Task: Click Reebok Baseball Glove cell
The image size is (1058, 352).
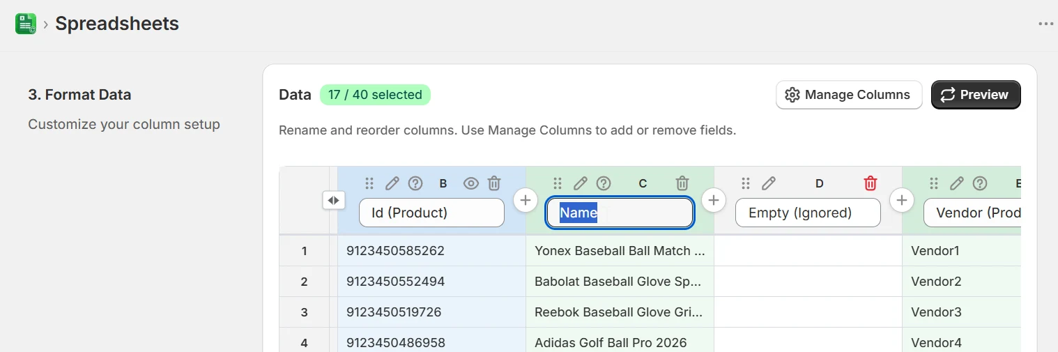Action: point(620,312)
